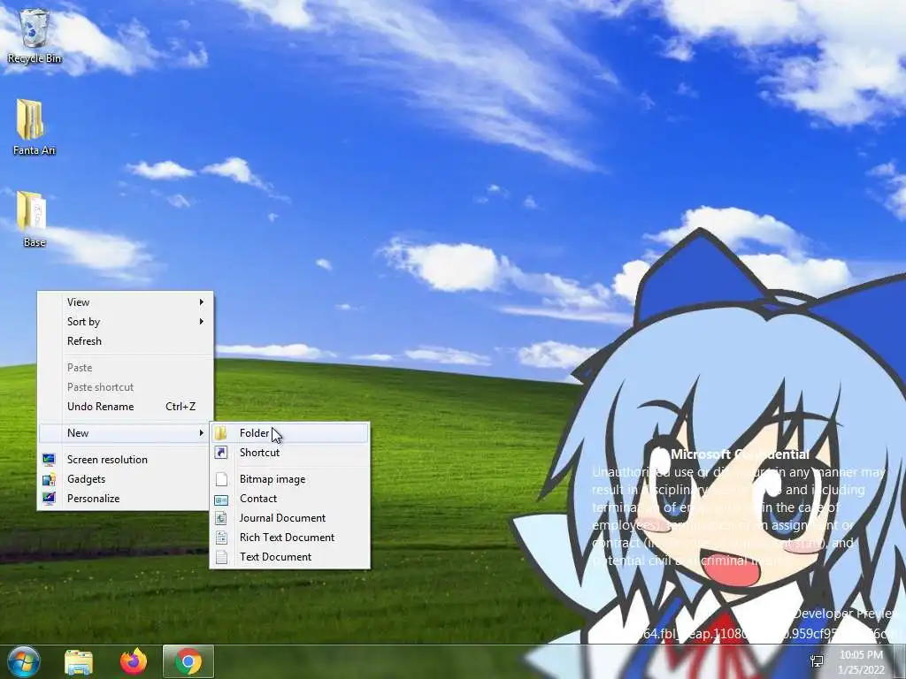906x679 pixels.
Task: Launch Windows Explorer from taskbar
Action: [79, 661]
